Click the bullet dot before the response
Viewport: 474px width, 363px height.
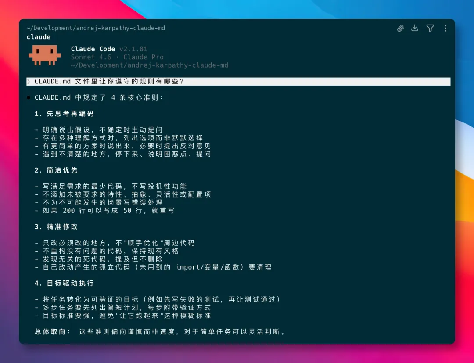click(x=29, y=97)
